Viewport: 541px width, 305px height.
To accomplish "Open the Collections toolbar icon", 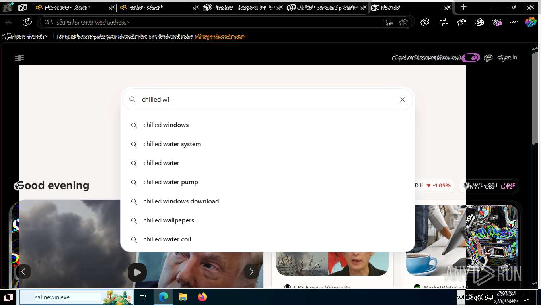I will pos(479,22).
